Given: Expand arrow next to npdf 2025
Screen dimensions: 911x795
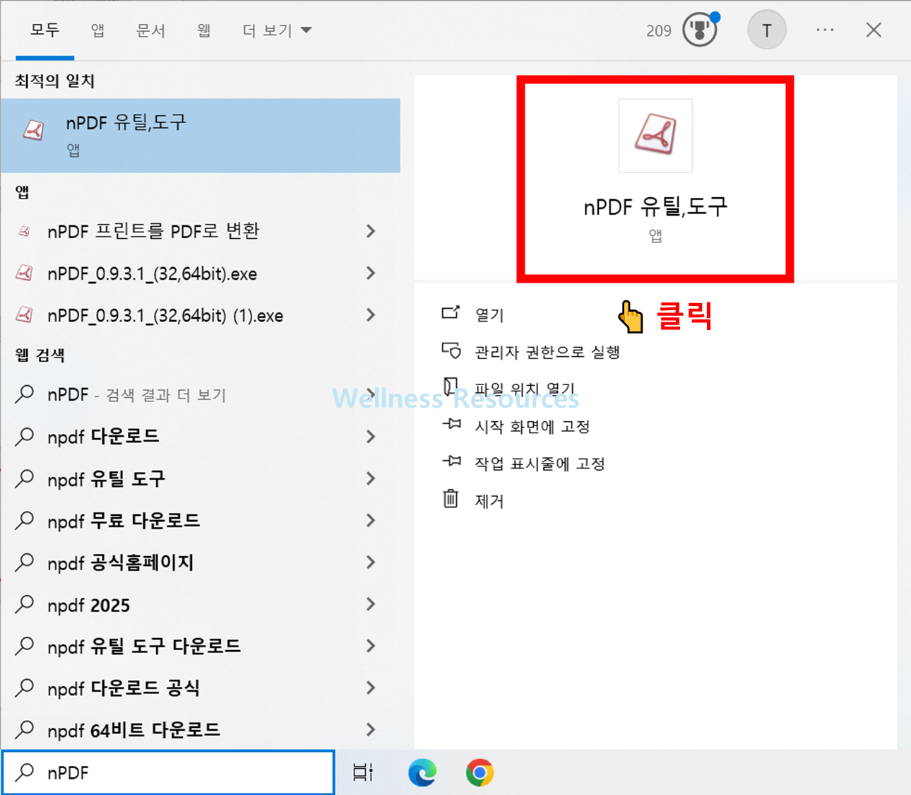Looking at the screenshot, I should 371,605.
